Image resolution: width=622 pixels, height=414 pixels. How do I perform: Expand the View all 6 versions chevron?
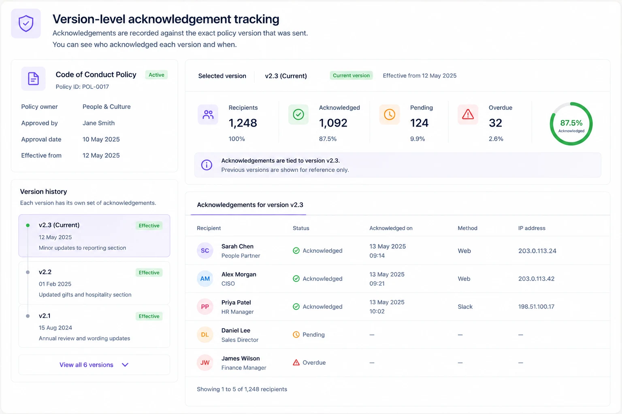(125, 365)
